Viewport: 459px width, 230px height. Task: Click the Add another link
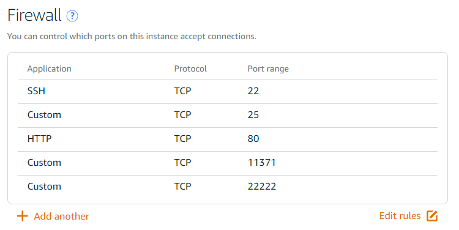[61, 217]
